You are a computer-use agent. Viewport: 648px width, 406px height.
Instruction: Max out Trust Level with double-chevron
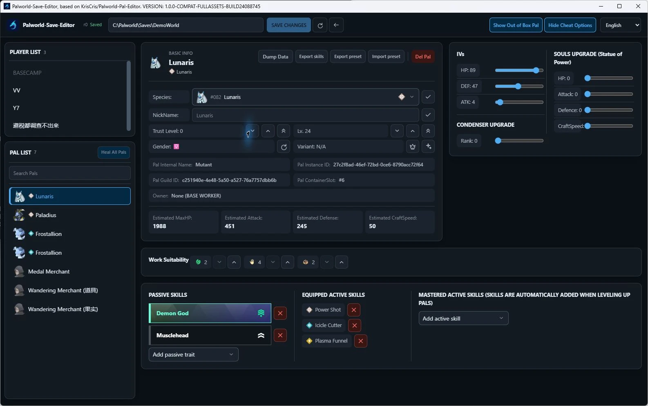click(284, 131)
